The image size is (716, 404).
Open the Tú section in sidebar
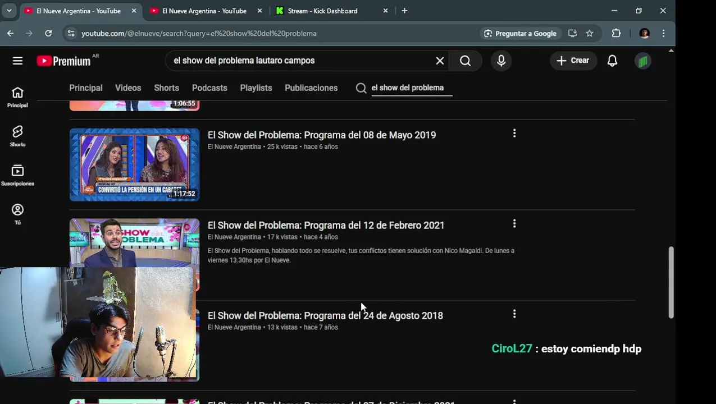[x=17, y=214]
